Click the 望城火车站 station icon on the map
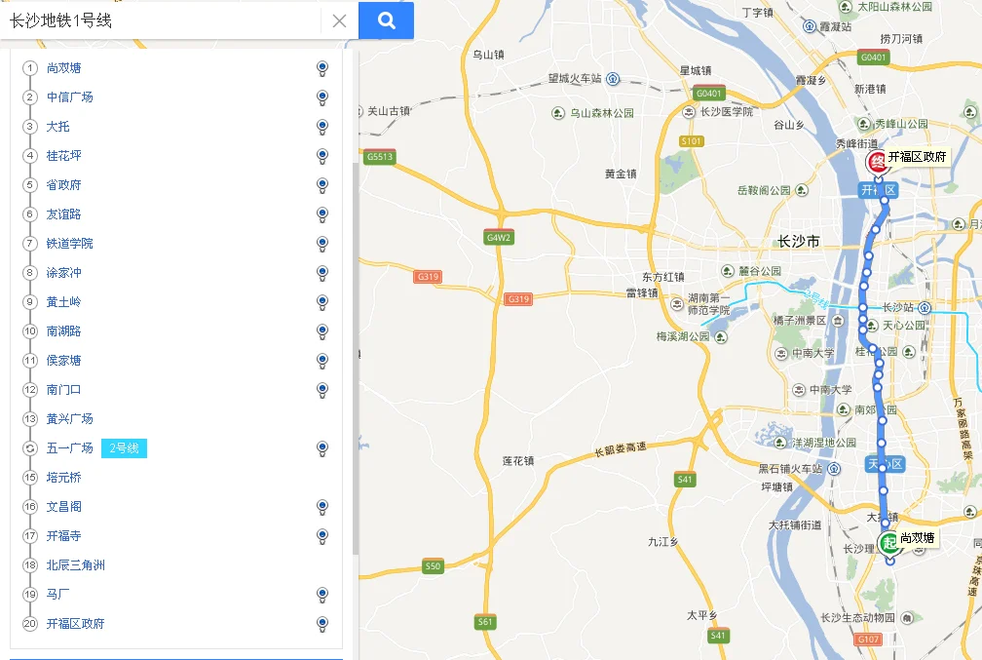 click(613, 79)
